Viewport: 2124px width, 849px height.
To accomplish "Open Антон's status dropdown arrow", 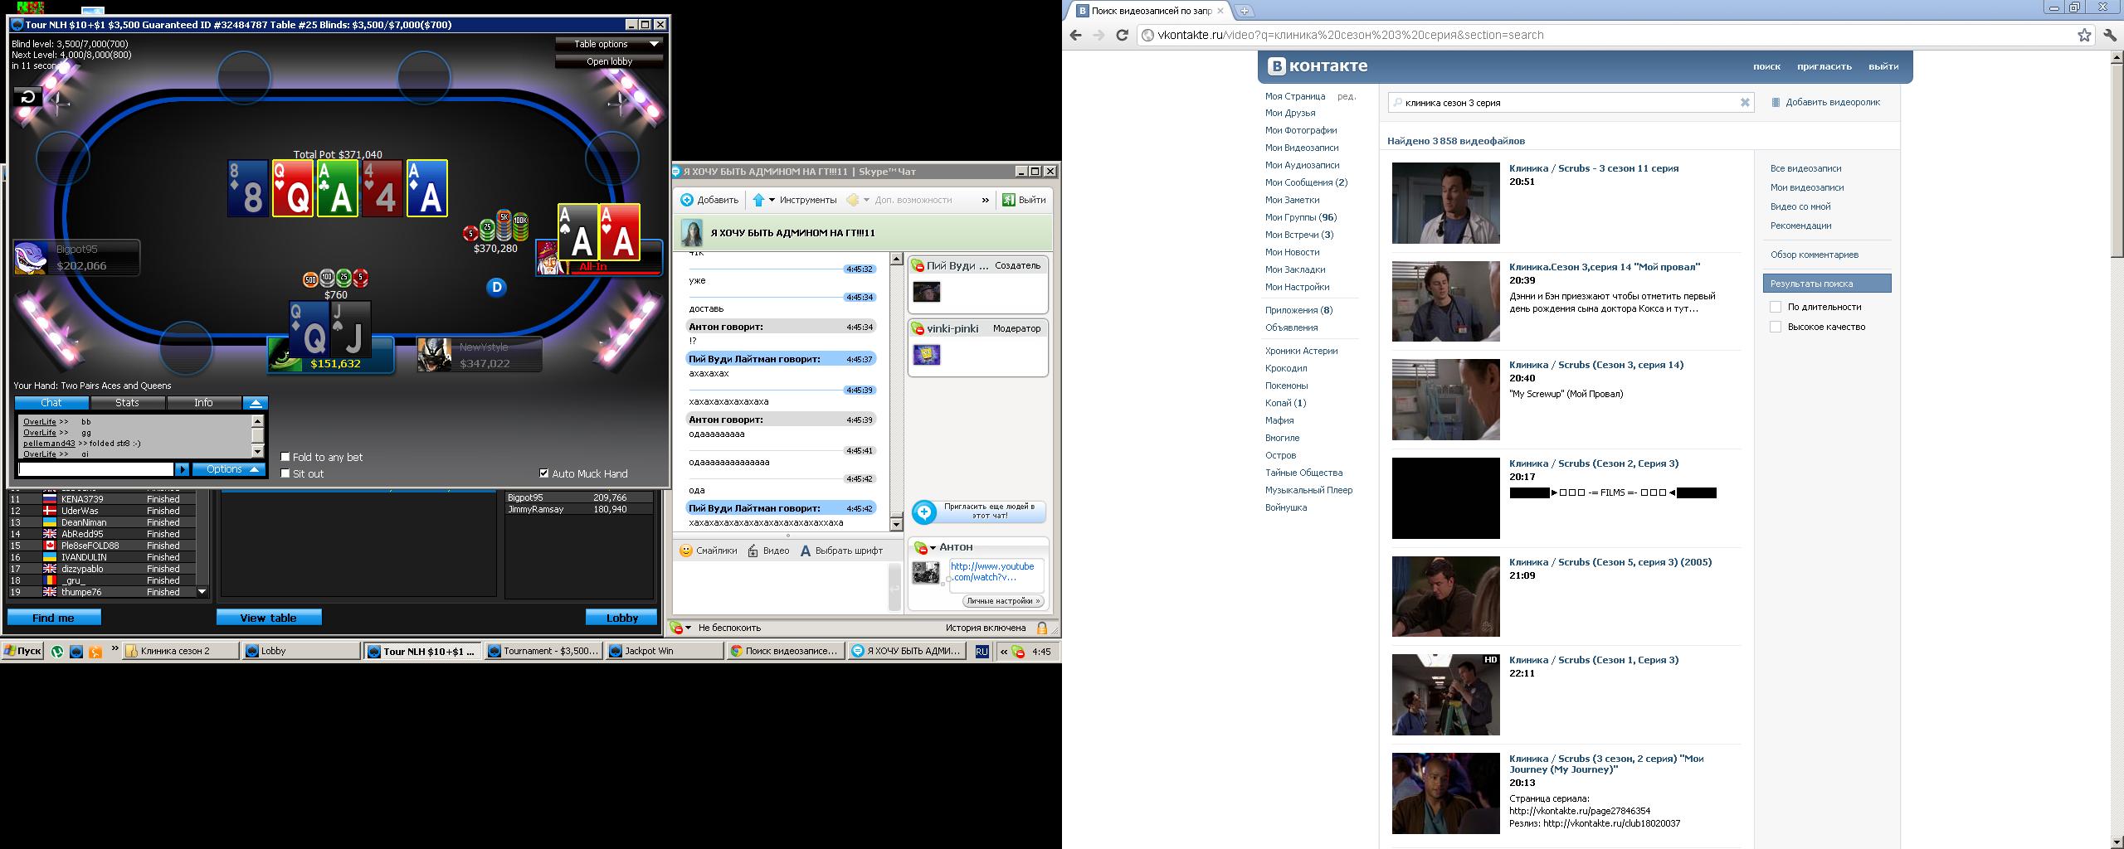I will (933, 548).
